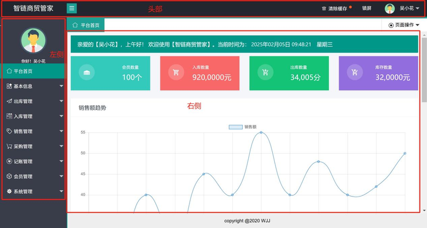Open the 基本信息 menu label

point(23,87)
